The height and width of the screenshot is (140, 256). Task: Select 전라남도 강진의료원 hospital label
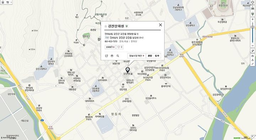point(30,89)
